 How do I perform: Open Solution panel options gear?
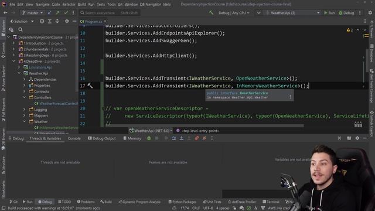coord(67,21)
